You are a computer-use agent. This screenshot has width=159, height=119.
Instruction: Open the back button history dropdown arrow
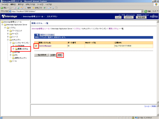[x=8, y=8]
